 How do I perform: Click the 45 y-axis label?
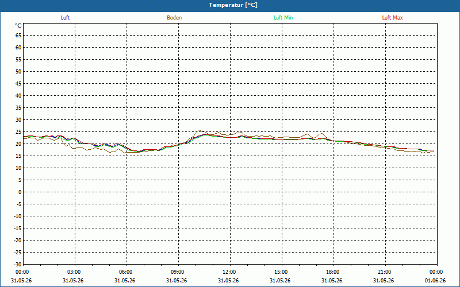[x=18, y=83]
